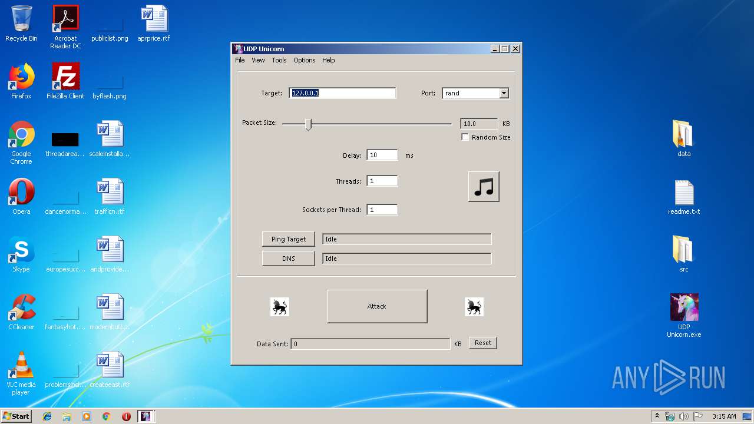Click the right unicorn image

(x=474, y=306)
